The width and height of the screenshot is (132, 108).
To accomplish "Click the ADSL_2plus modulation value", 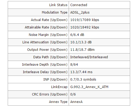I will [x=80, y=13].
